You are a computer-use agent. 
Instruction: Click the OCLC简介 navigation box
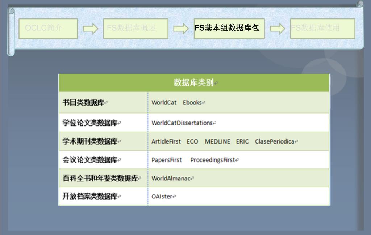coord(48,29)
